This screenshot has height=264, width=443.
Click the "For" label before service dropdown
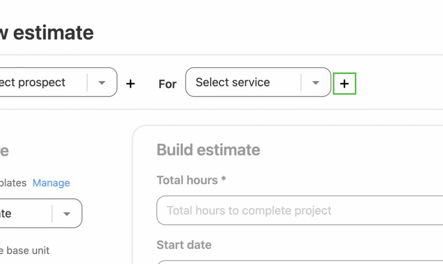[x=167, y=84]
